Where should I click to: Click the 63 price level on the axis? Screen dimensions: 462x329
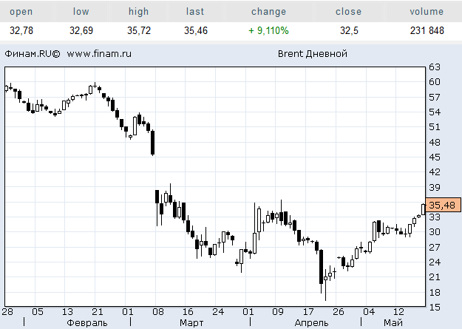tap(435, 67)
